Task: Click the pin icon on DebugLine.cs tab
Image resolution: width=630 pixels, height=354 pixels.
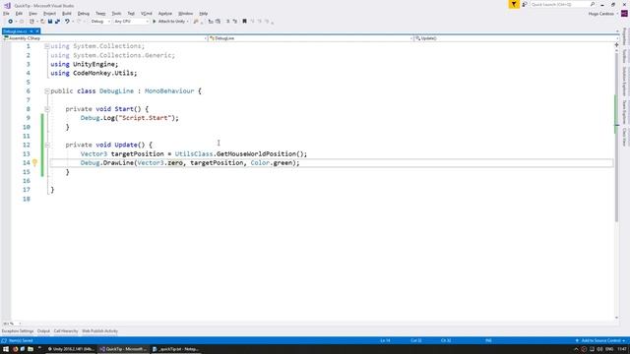Action: click(x=31, y=31)
